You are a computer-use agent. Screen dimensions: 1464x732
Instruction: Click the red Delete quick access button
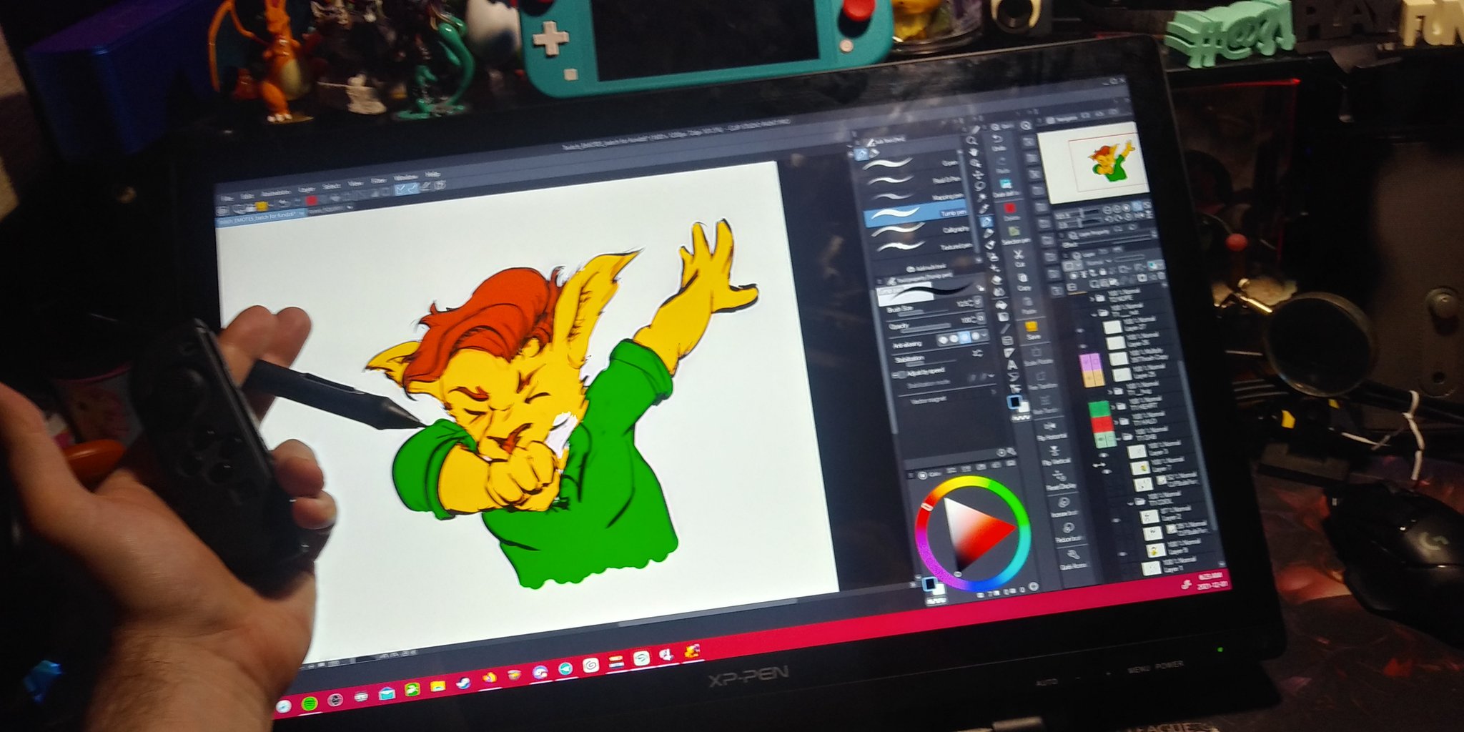click(x=1009, y=211)
